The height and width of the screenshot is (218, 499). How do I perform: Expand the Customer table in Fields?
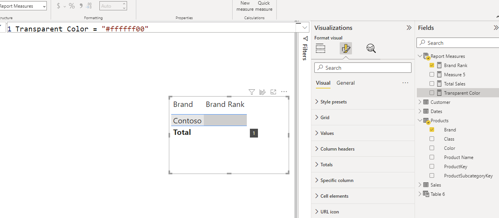click(x=420, y=102)
